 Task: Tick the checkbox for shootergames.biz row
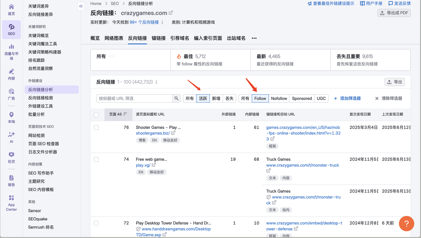[96, 128]
